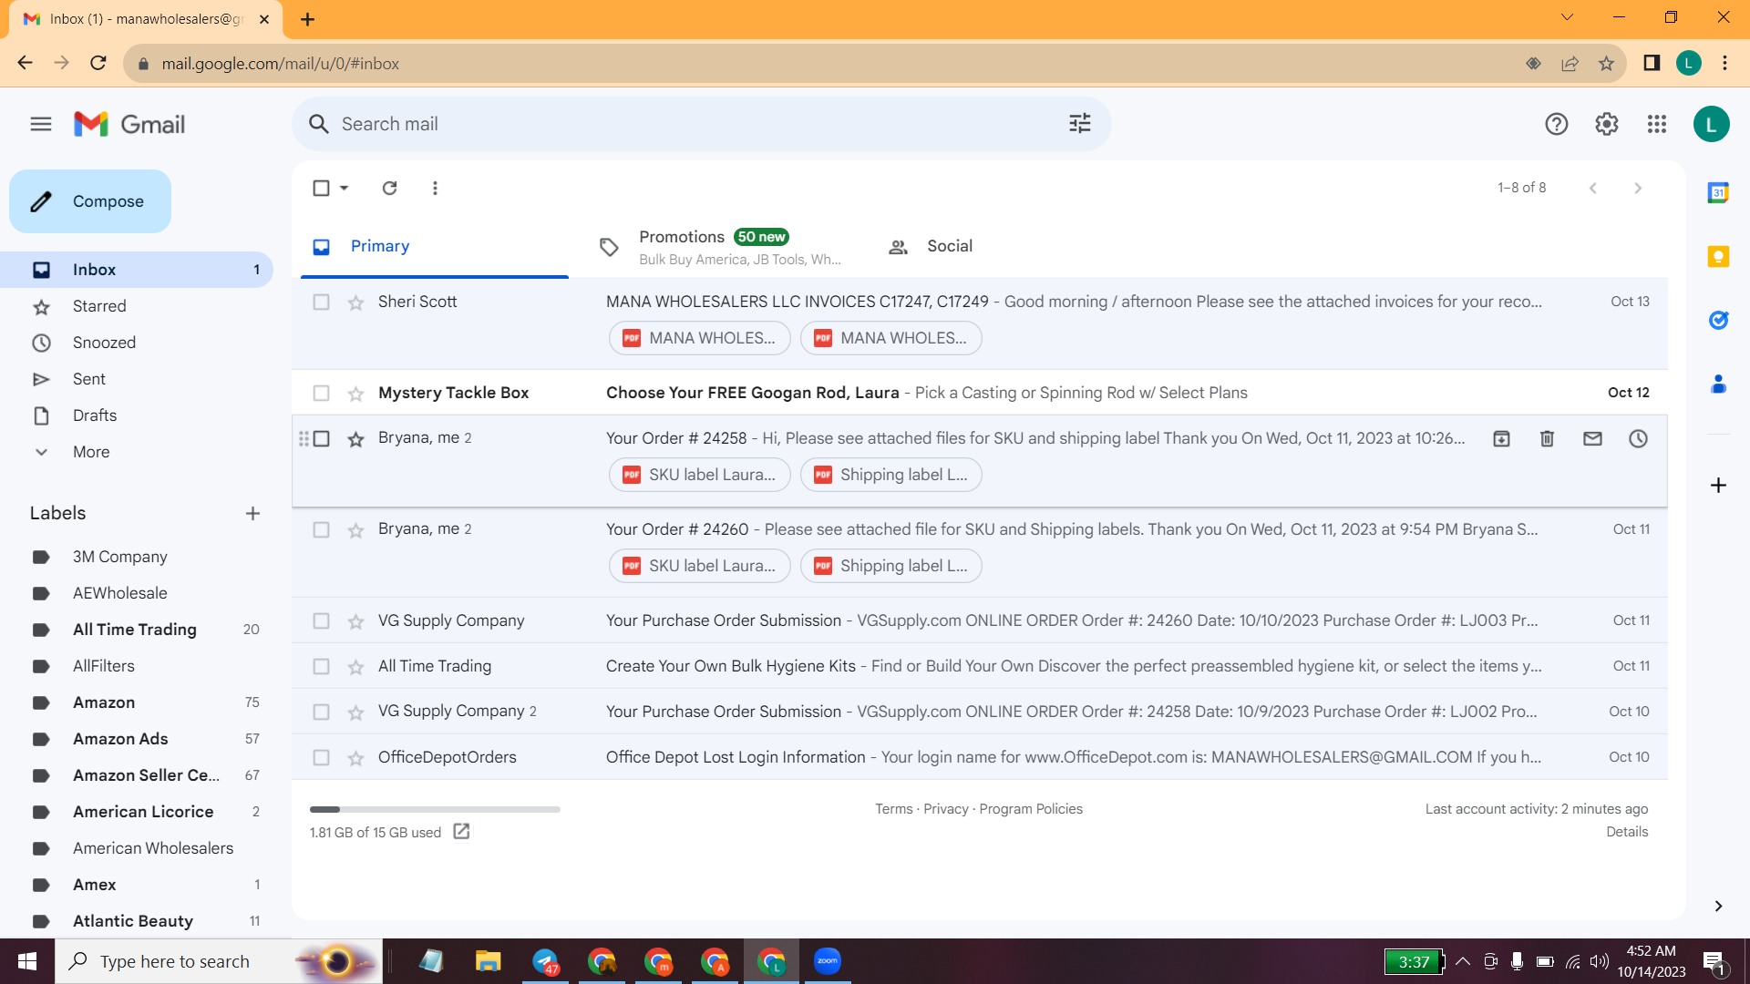Open the Amazon Seller Ce... label

[x=146, y=775]
